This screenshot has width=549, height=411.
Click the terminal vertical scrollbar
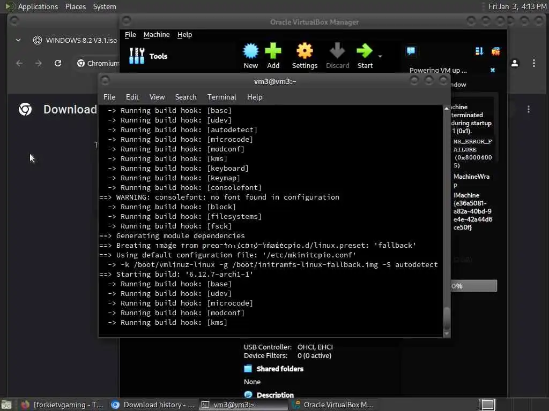click(x=447, y=220)
